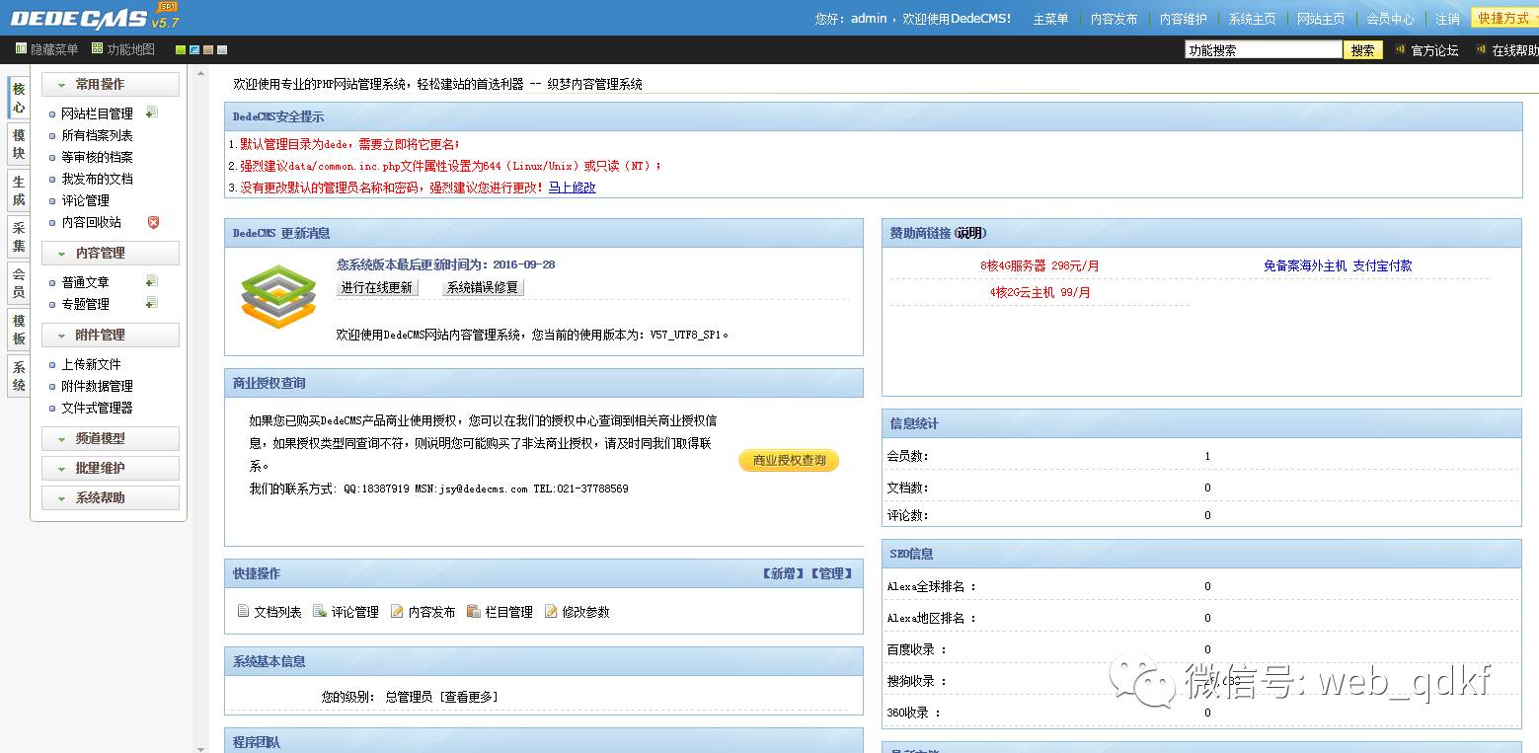
Task: Open 系统主页 in the top navigation
Action: (x=1252, y=19)
